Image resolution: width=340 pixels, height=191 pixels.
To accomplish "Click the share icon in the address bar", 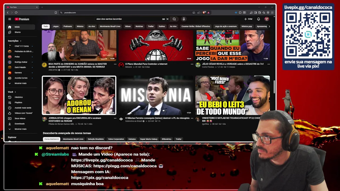I will point(198,12).
